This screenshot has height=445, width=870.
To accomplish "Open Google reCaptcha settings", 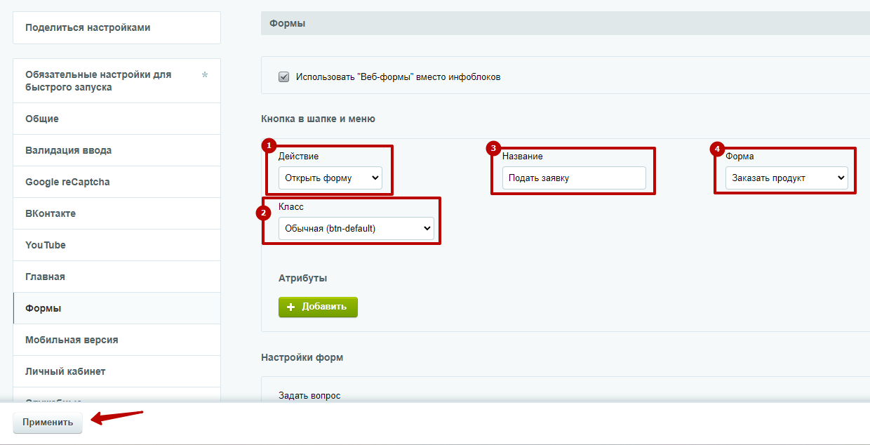I will tap(116, 182).
